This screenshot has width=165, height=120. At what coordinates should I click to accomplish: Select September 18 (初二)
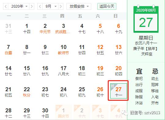(82, 71)
